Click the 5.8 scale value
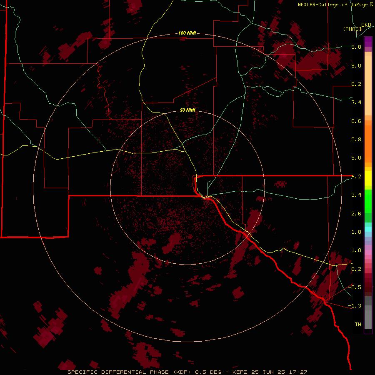Image resolution: width=375 pixels, height=375 pixels. coord(356,140)
